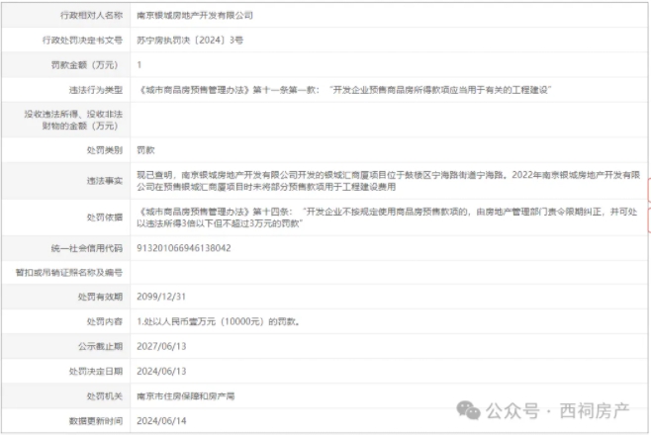Click authority name 南京市住房保障和房产局

click(185, 395)
